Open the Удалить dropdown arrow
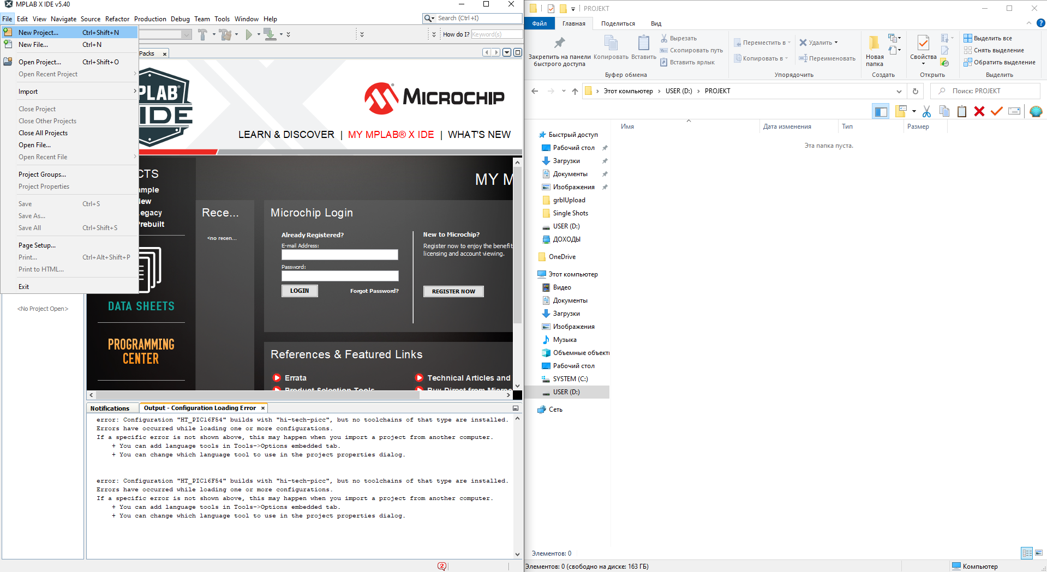The height and width of the screenshot is (572, 1047). point(836,43)
